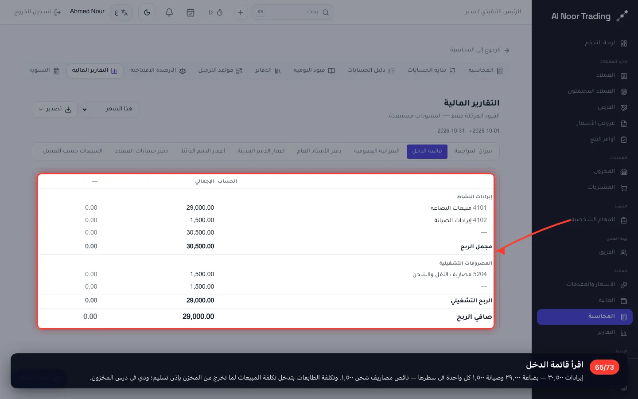
Task: Select أعمار الذمم الدائنة report tab
Action: [202, 151]
